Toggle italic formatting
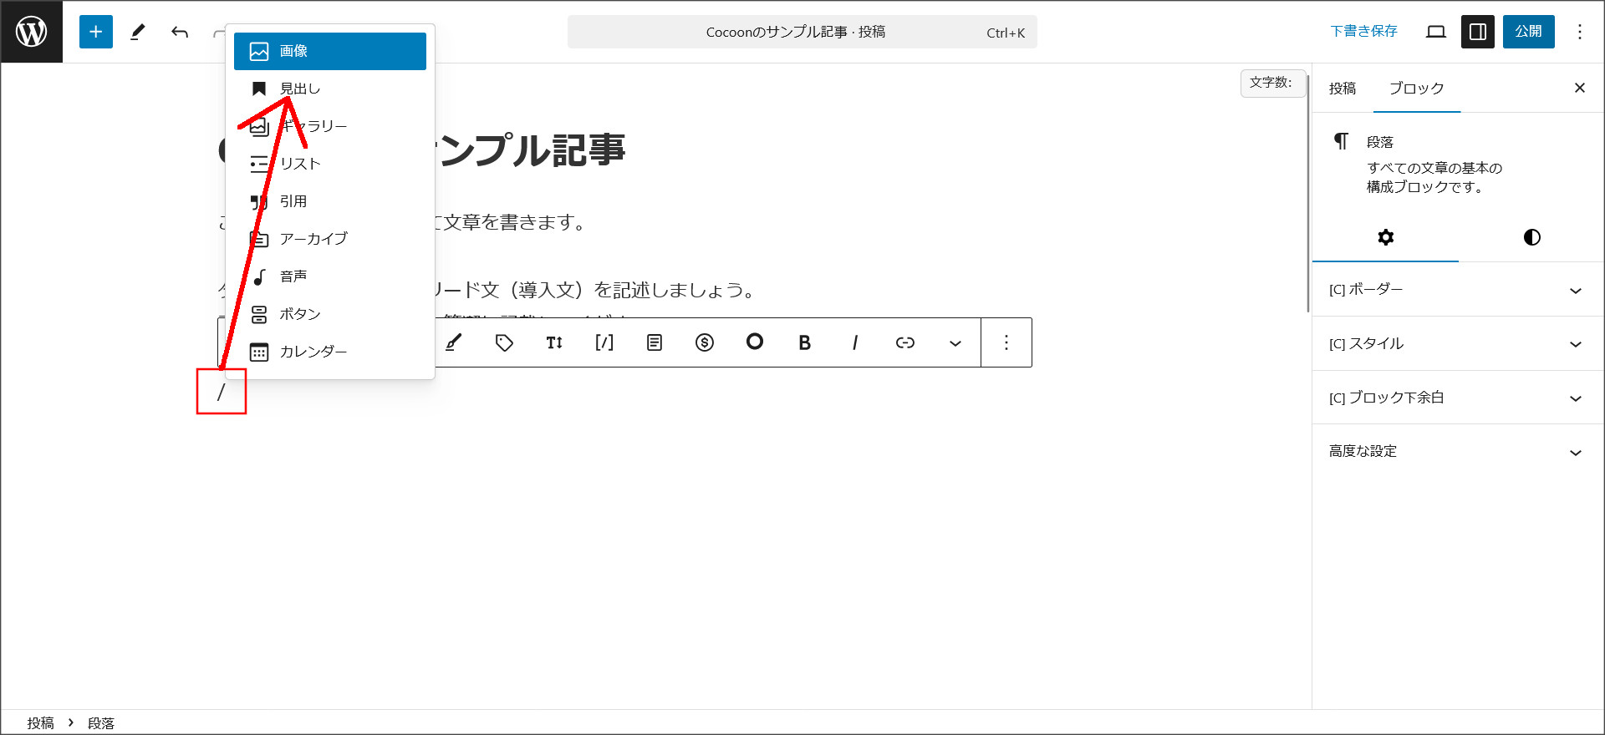1605x735 pixels. [855, 342]
